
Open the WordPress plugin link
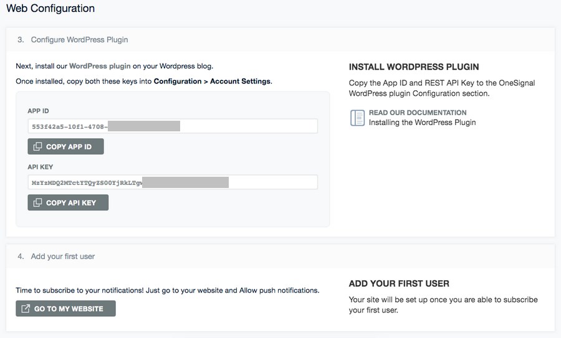click(100, 66)
